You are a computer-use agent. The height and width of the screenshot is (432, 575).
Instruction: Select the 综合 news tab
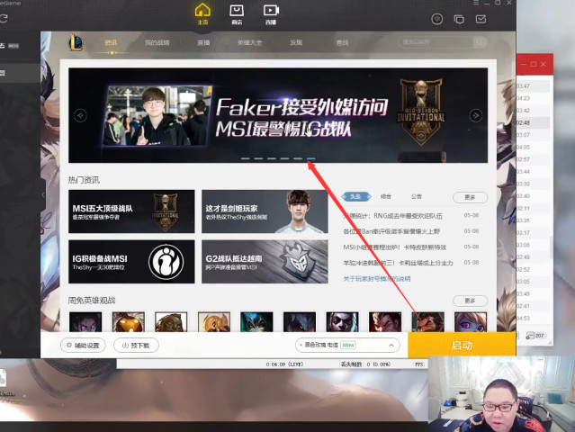click(x=386, y=196)
